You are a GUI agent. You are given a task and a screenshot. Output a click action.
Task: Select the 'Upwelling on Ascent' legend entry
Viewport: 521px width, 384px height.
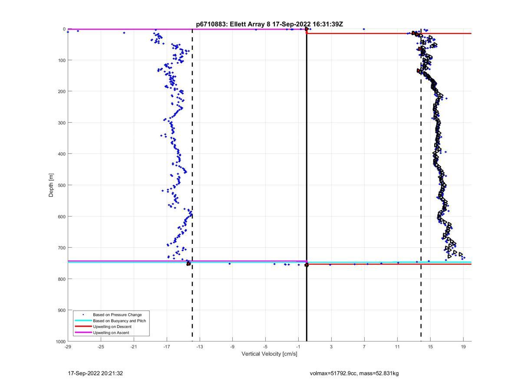(x=111, y=333)
